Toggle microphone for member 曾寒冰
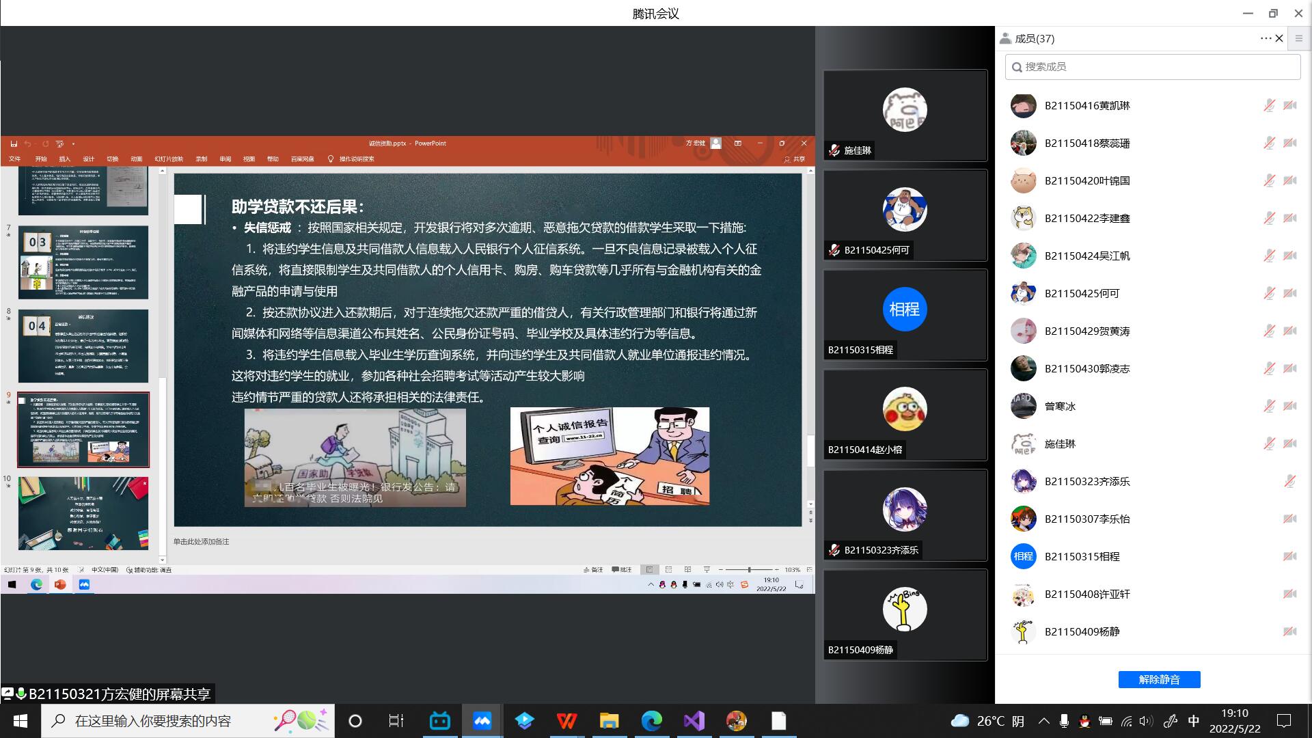1312x738 pixels. tap(1269, 406)
